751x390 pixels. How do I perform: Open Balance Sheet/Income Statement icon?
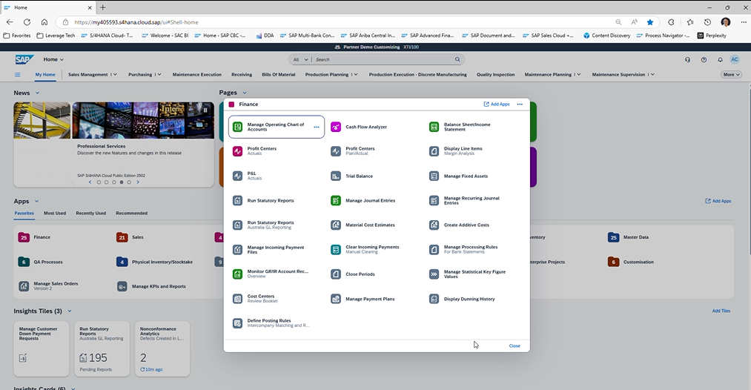[434, 127]
